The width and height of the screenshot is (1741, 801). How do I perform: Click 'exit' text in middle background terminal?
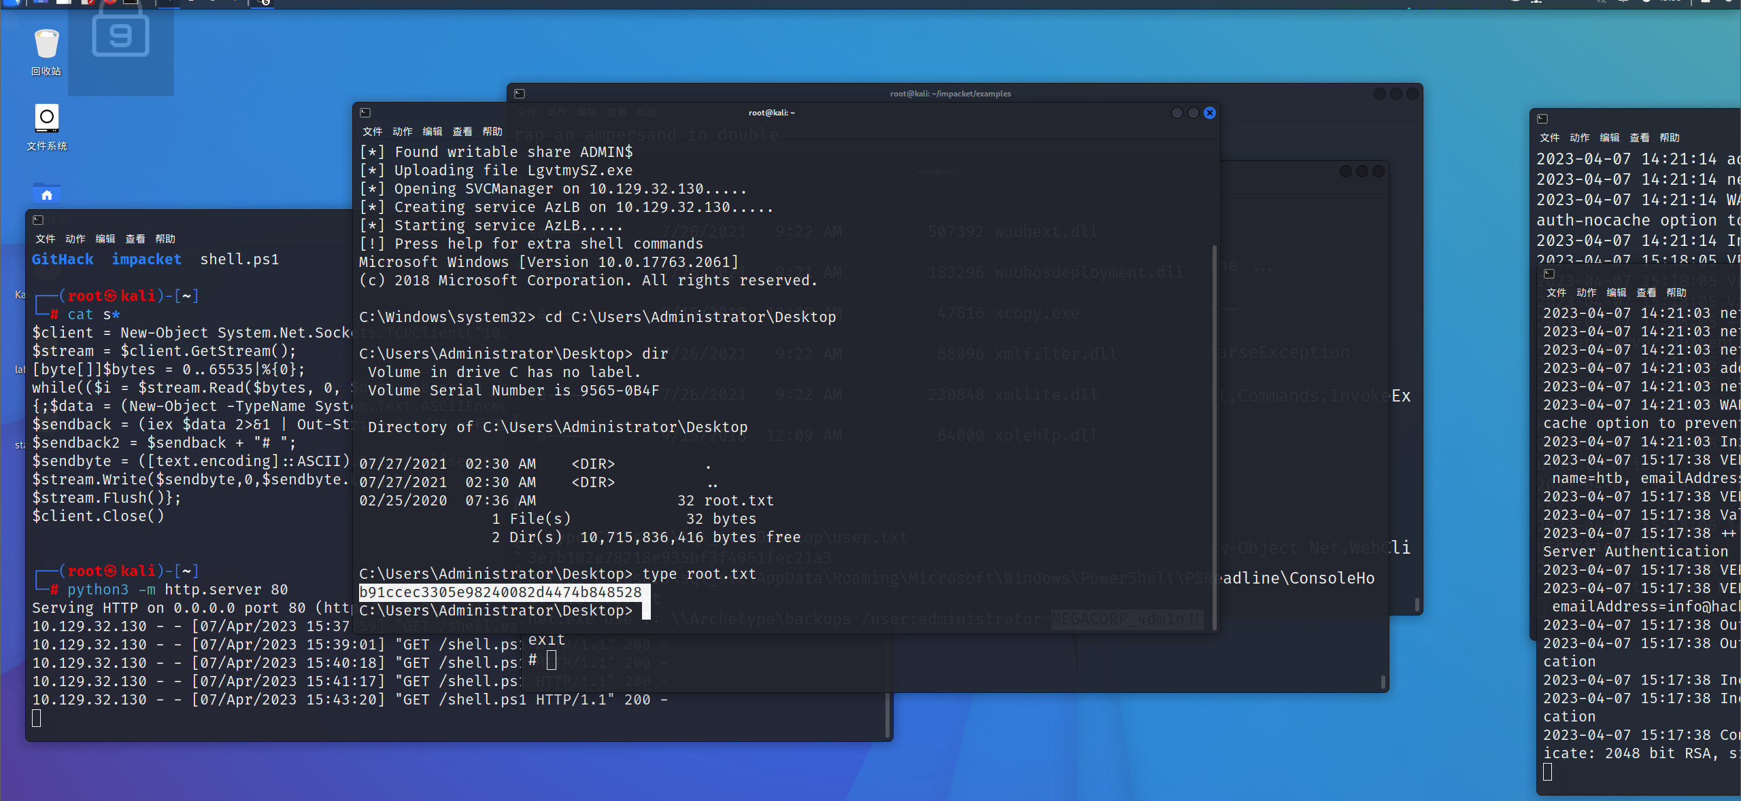[547, 640]
